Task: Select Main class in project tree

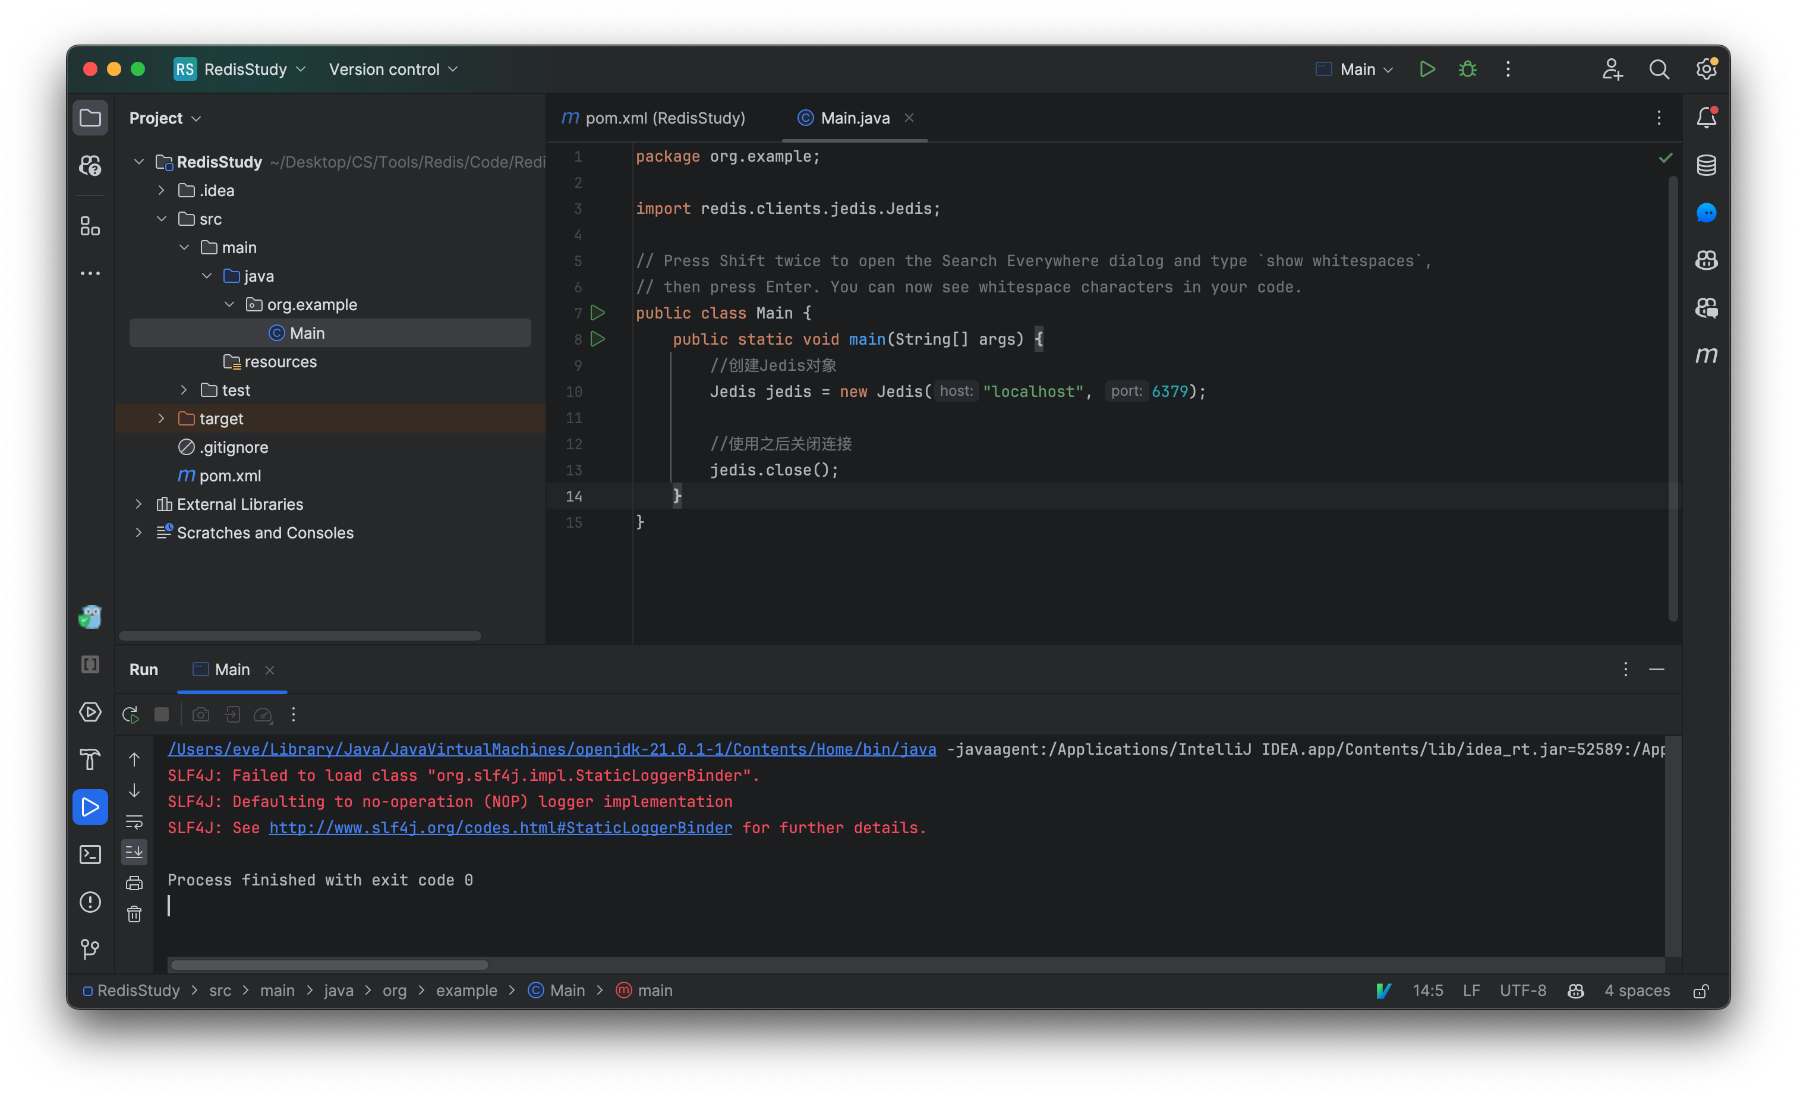Action: (330, 333)
